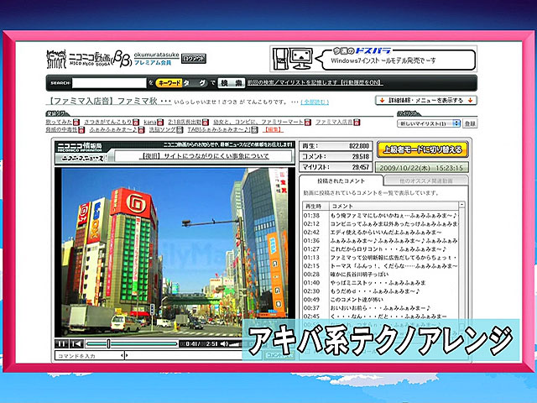Click the SEARCH input field
The width and height of the screenshot is (537, 403).
point(109,83)
